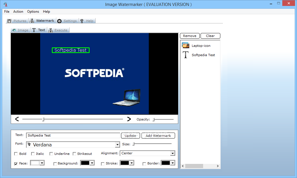Click the laptop watermark image in preview

[126, 98]
